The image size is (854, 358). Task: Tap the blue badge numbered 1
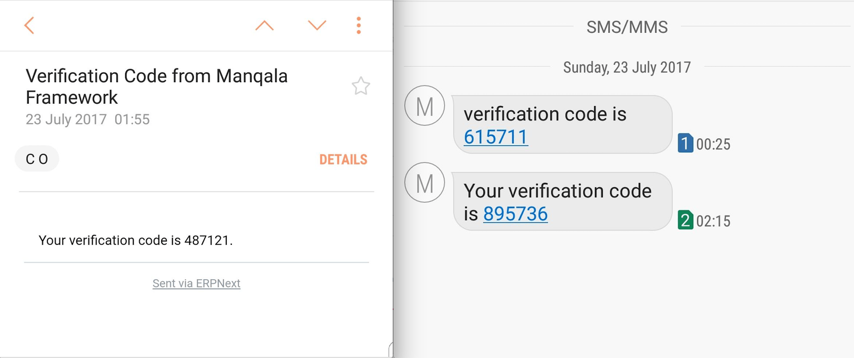(x=685, y=143)
